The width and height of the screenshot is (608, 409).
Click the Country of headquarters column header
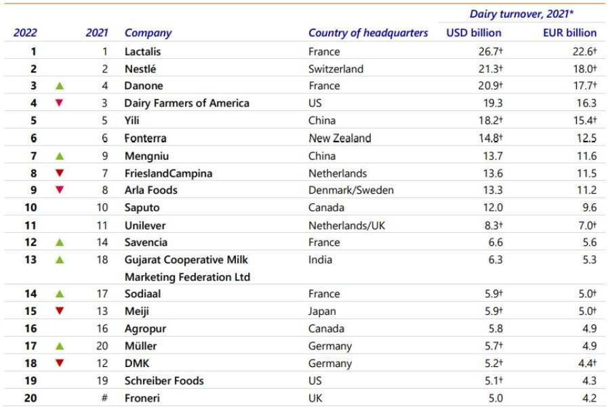[368, 33]
